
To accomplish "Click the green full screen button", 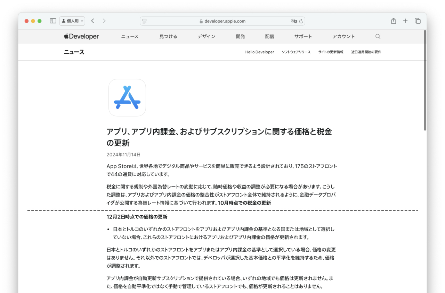I will tap(40, 21).
